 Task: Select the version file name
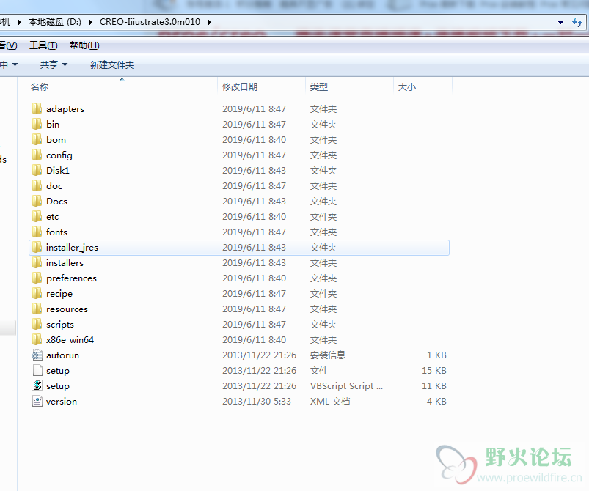(x=61, y=402)
